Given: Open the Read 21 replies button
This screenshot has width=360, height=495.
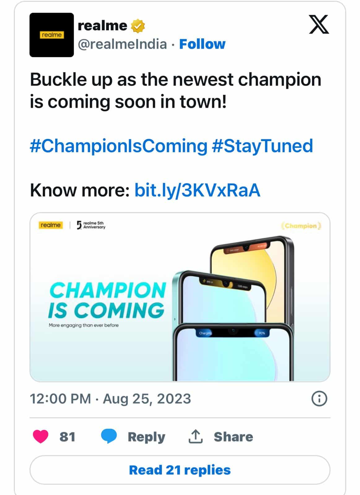Looking at the screenshot, I should (x=180, y=470).
